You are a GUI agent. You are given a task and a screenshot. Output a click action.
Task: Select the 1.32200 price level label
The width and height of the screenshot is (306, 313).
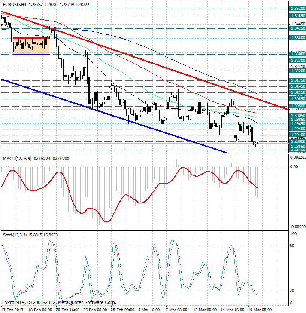click(x=297, y=71)
